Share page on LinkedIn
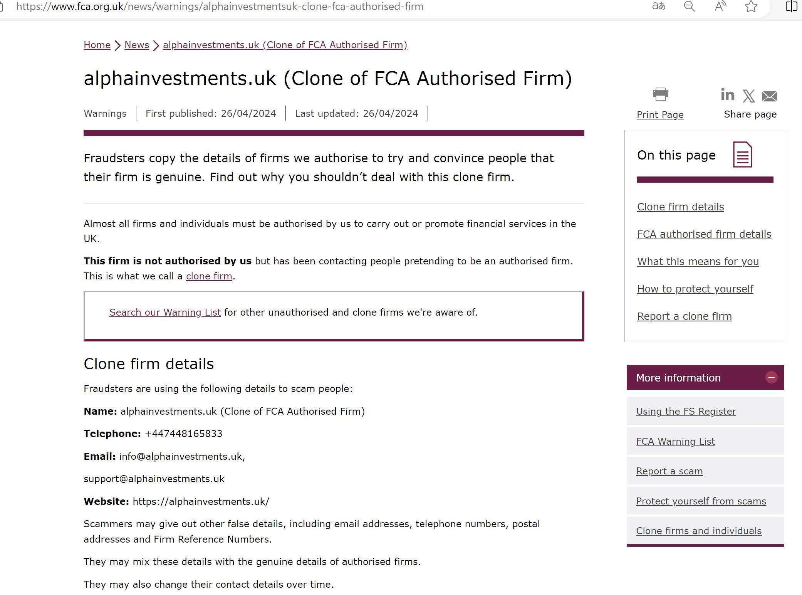Screen dimensions: 802x595 (727, 95)
